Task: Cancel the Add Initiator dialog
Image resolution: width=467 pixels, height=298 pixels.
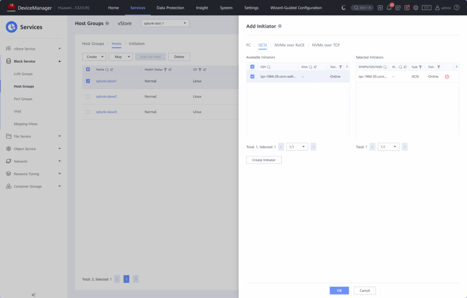Action: click(365, 291)
